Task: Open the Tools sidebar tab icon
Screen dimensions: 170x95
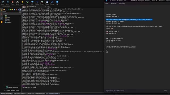Action: click(x=2, y=14)
